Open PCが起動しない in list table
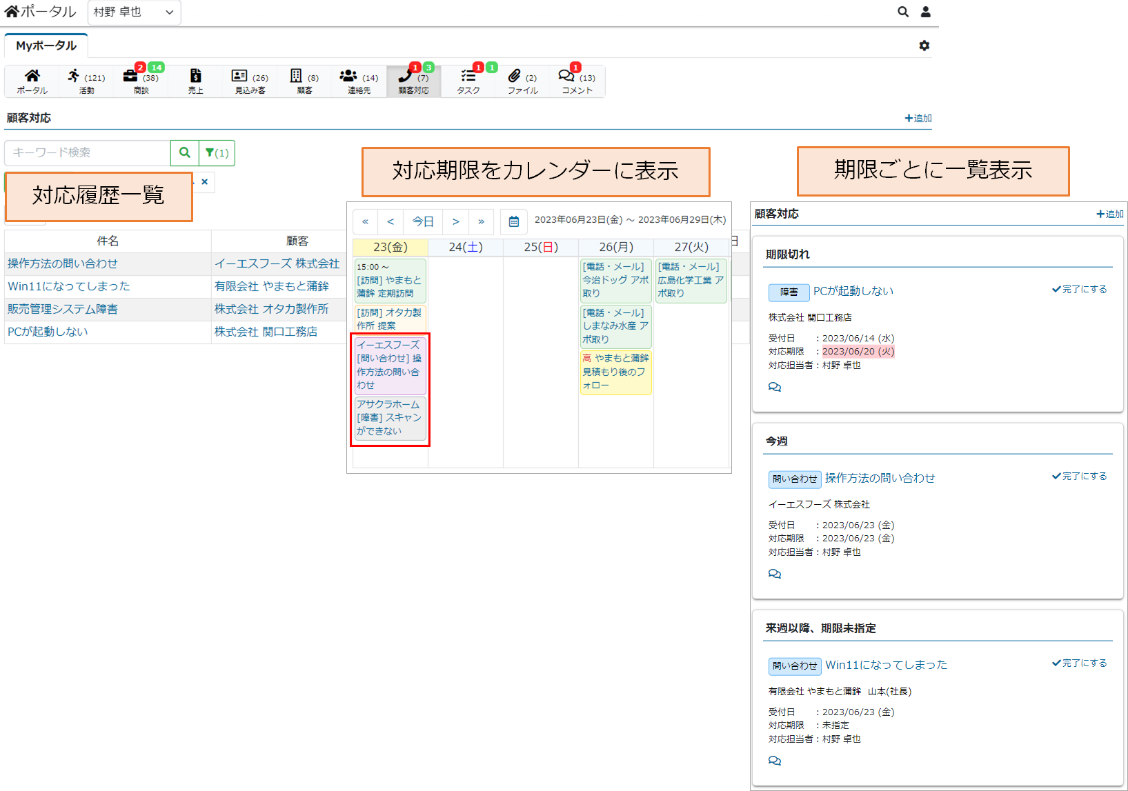This screenshot has width=1128, height=791. 48,332
